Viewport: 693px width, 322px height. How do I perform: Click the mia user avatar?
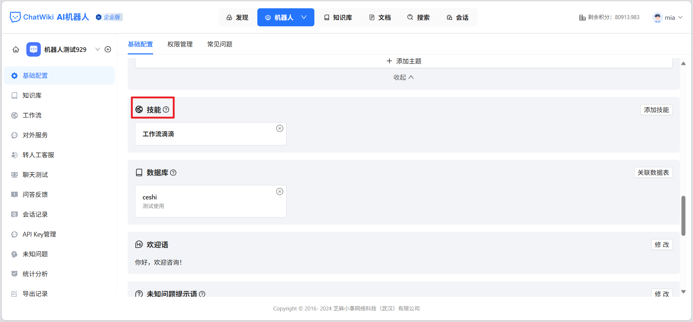[657, 17]
